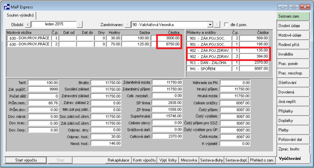
Task: Click the Období field showing leden 2015
Action: tap(54, 24)
